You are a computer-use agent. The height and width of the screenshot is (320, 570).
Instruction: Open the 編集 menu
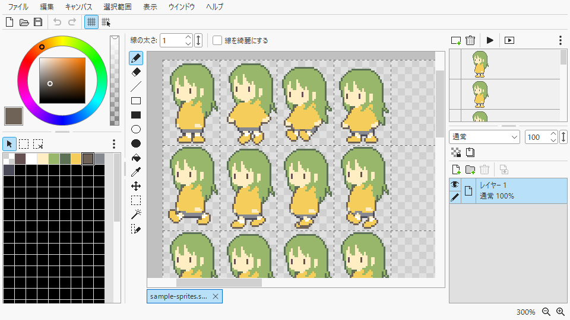(x=46, y=7)
